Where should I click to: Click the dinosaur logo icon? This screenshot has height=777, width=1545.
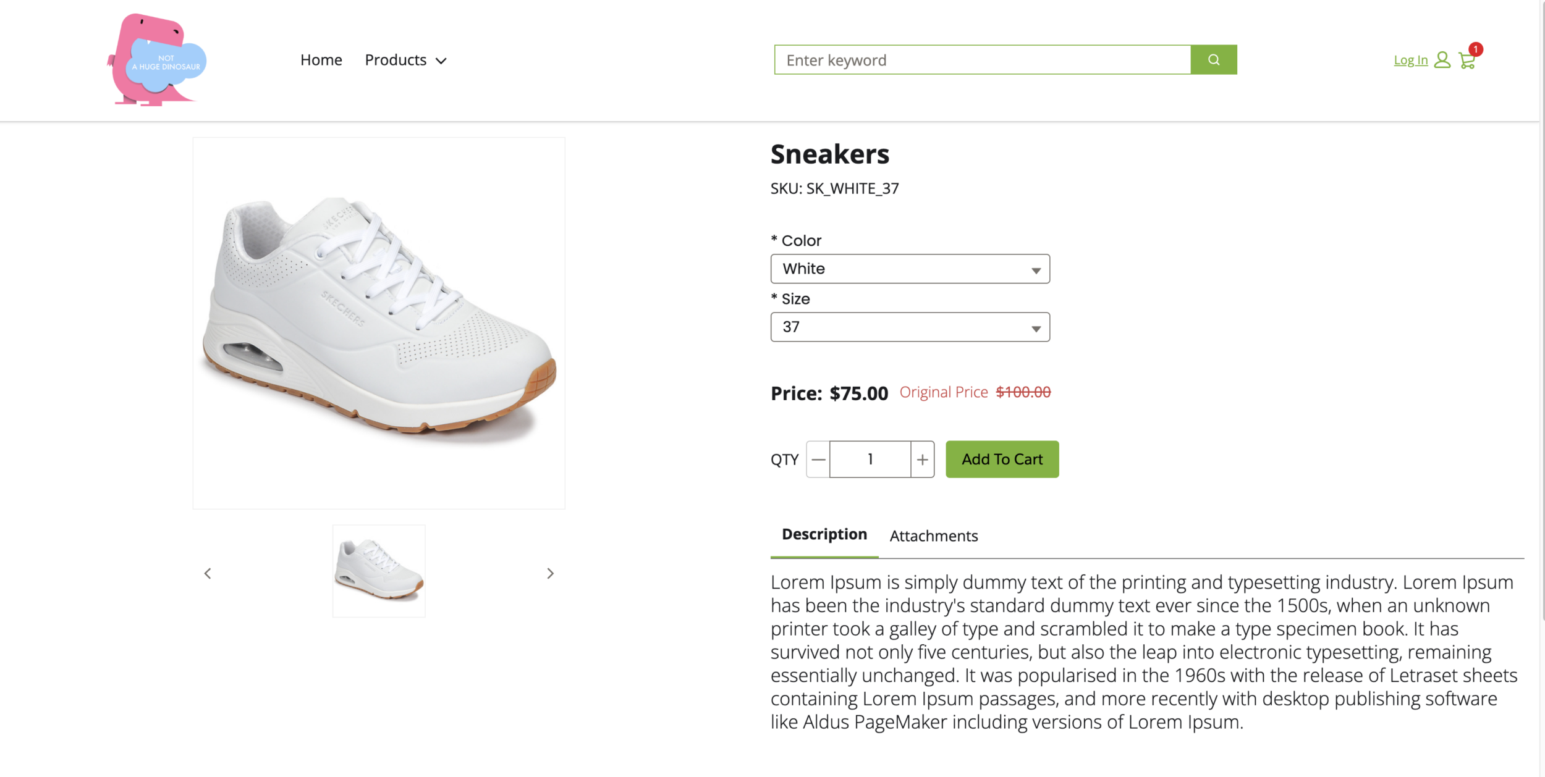click(x=154, y=61)
